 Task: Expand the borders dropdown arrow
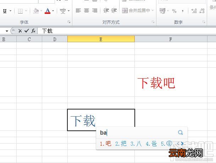[26, 11]
